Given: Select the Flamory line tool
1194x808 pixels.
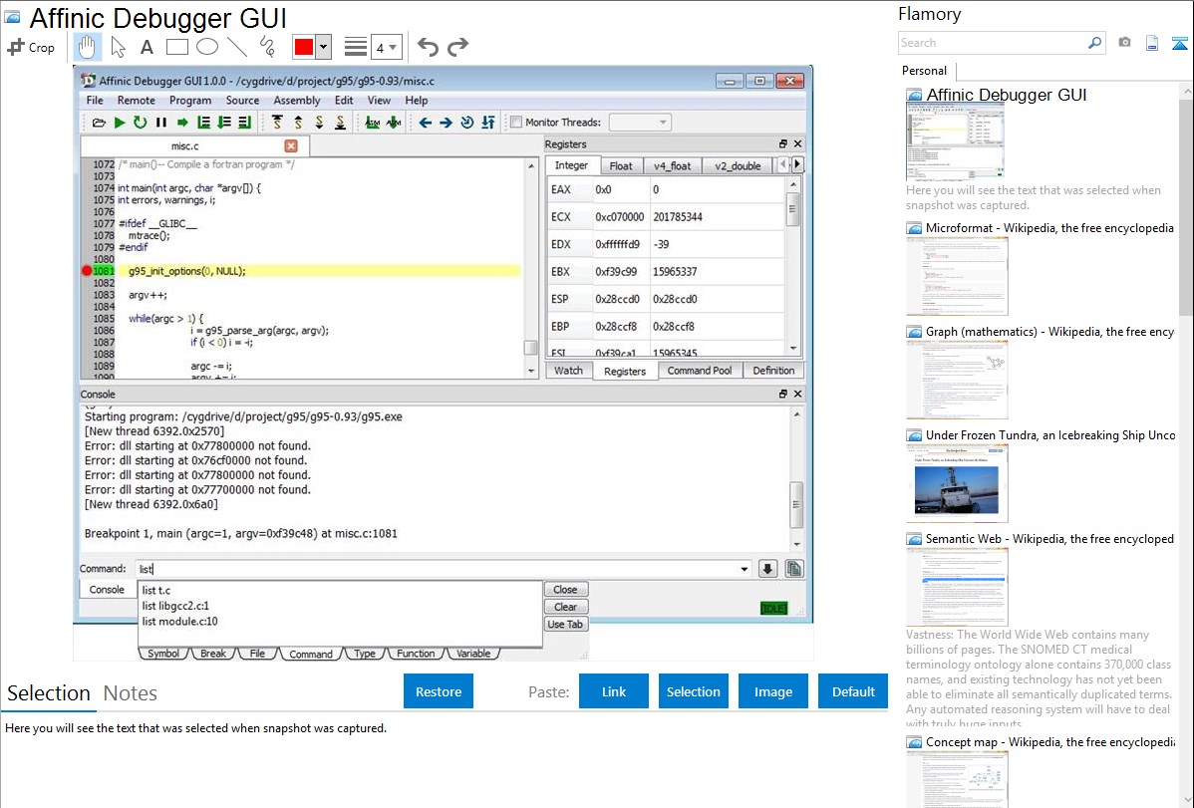Looking at the screenshot, I should (x=237, y=47).
